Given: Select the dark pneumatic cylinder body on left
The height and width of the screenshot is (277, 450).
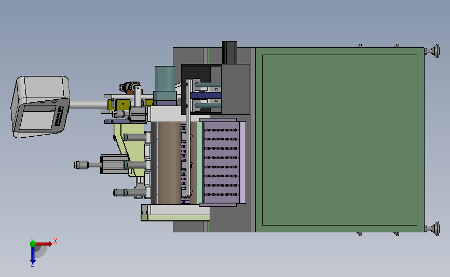Looking at the screenshot, I should tap(114, 164).
